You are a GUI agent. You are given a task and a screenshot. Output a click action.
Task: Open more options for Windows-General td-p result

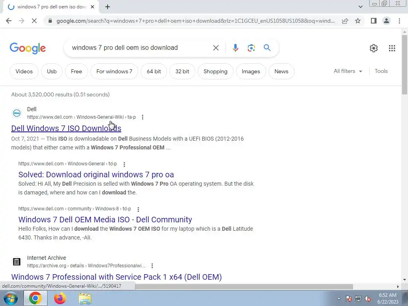[124, 165]
